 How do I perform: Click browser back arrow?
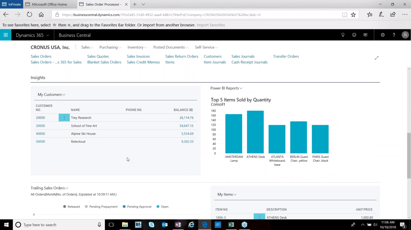point(6,15)
